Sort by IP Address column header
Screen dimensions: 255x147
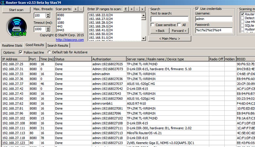pos(15,59)
